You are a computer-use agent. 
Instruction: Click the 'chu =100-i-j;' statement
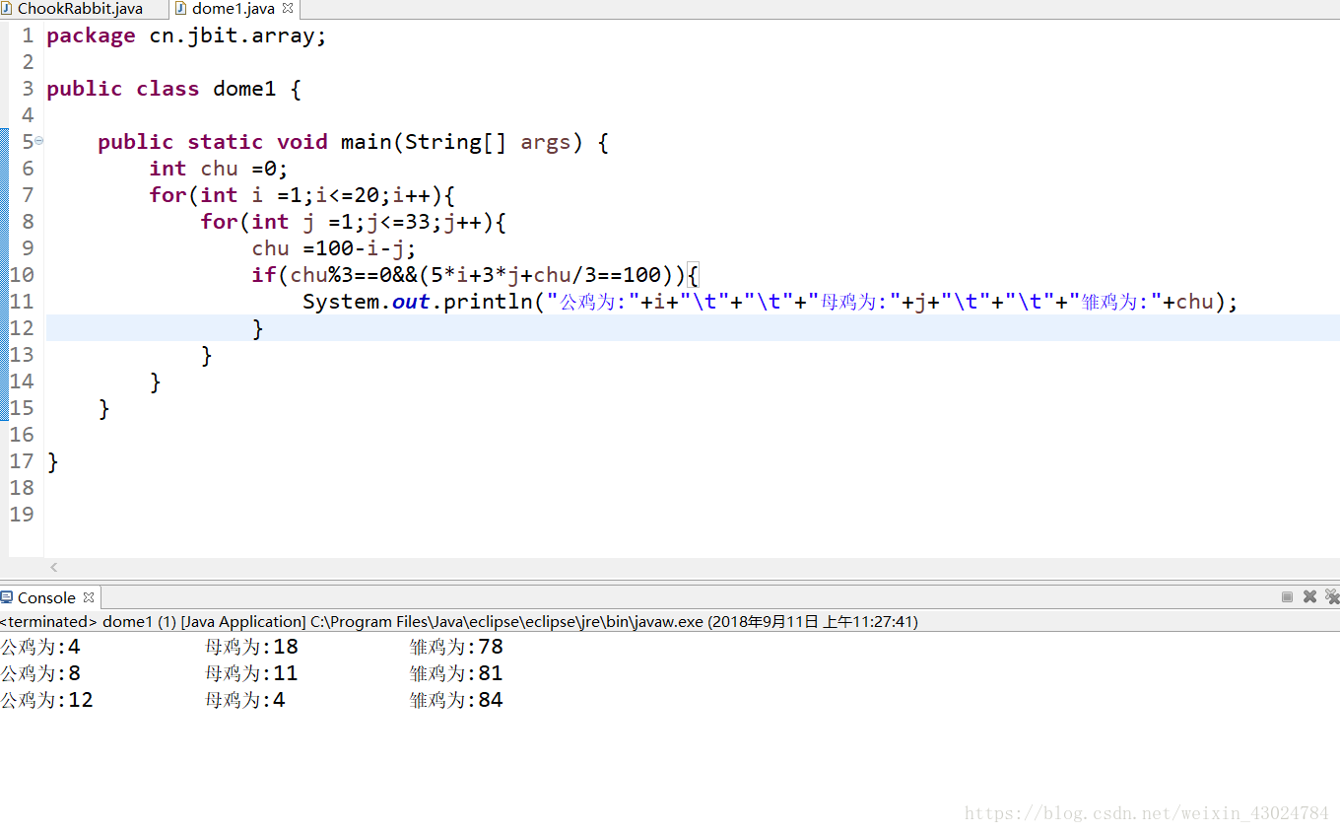point(334,248)
